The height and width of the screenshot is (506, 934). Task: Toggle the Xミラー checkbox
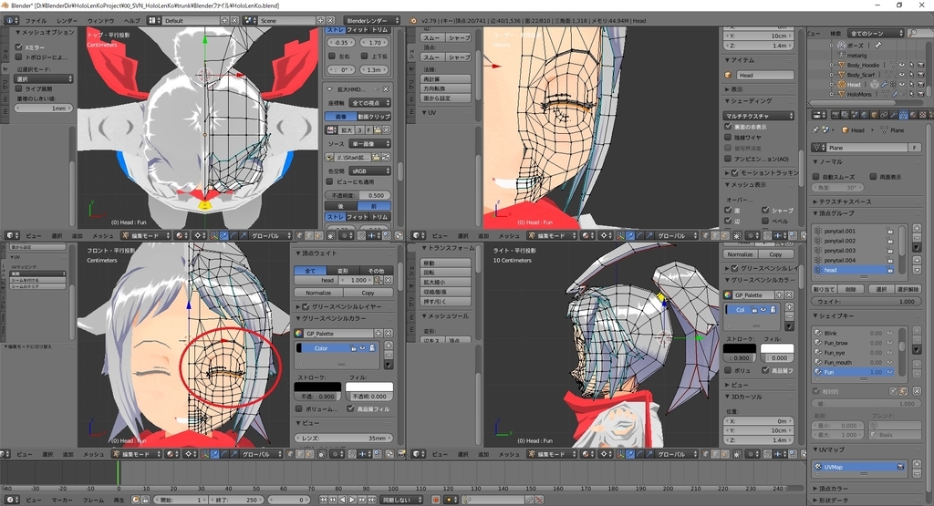tap(18, 46)
